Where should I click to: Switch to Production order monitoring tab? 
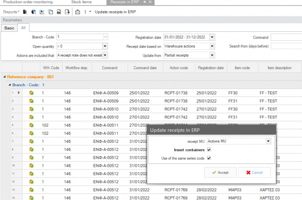pyautogui.click(x=28, y=2)
